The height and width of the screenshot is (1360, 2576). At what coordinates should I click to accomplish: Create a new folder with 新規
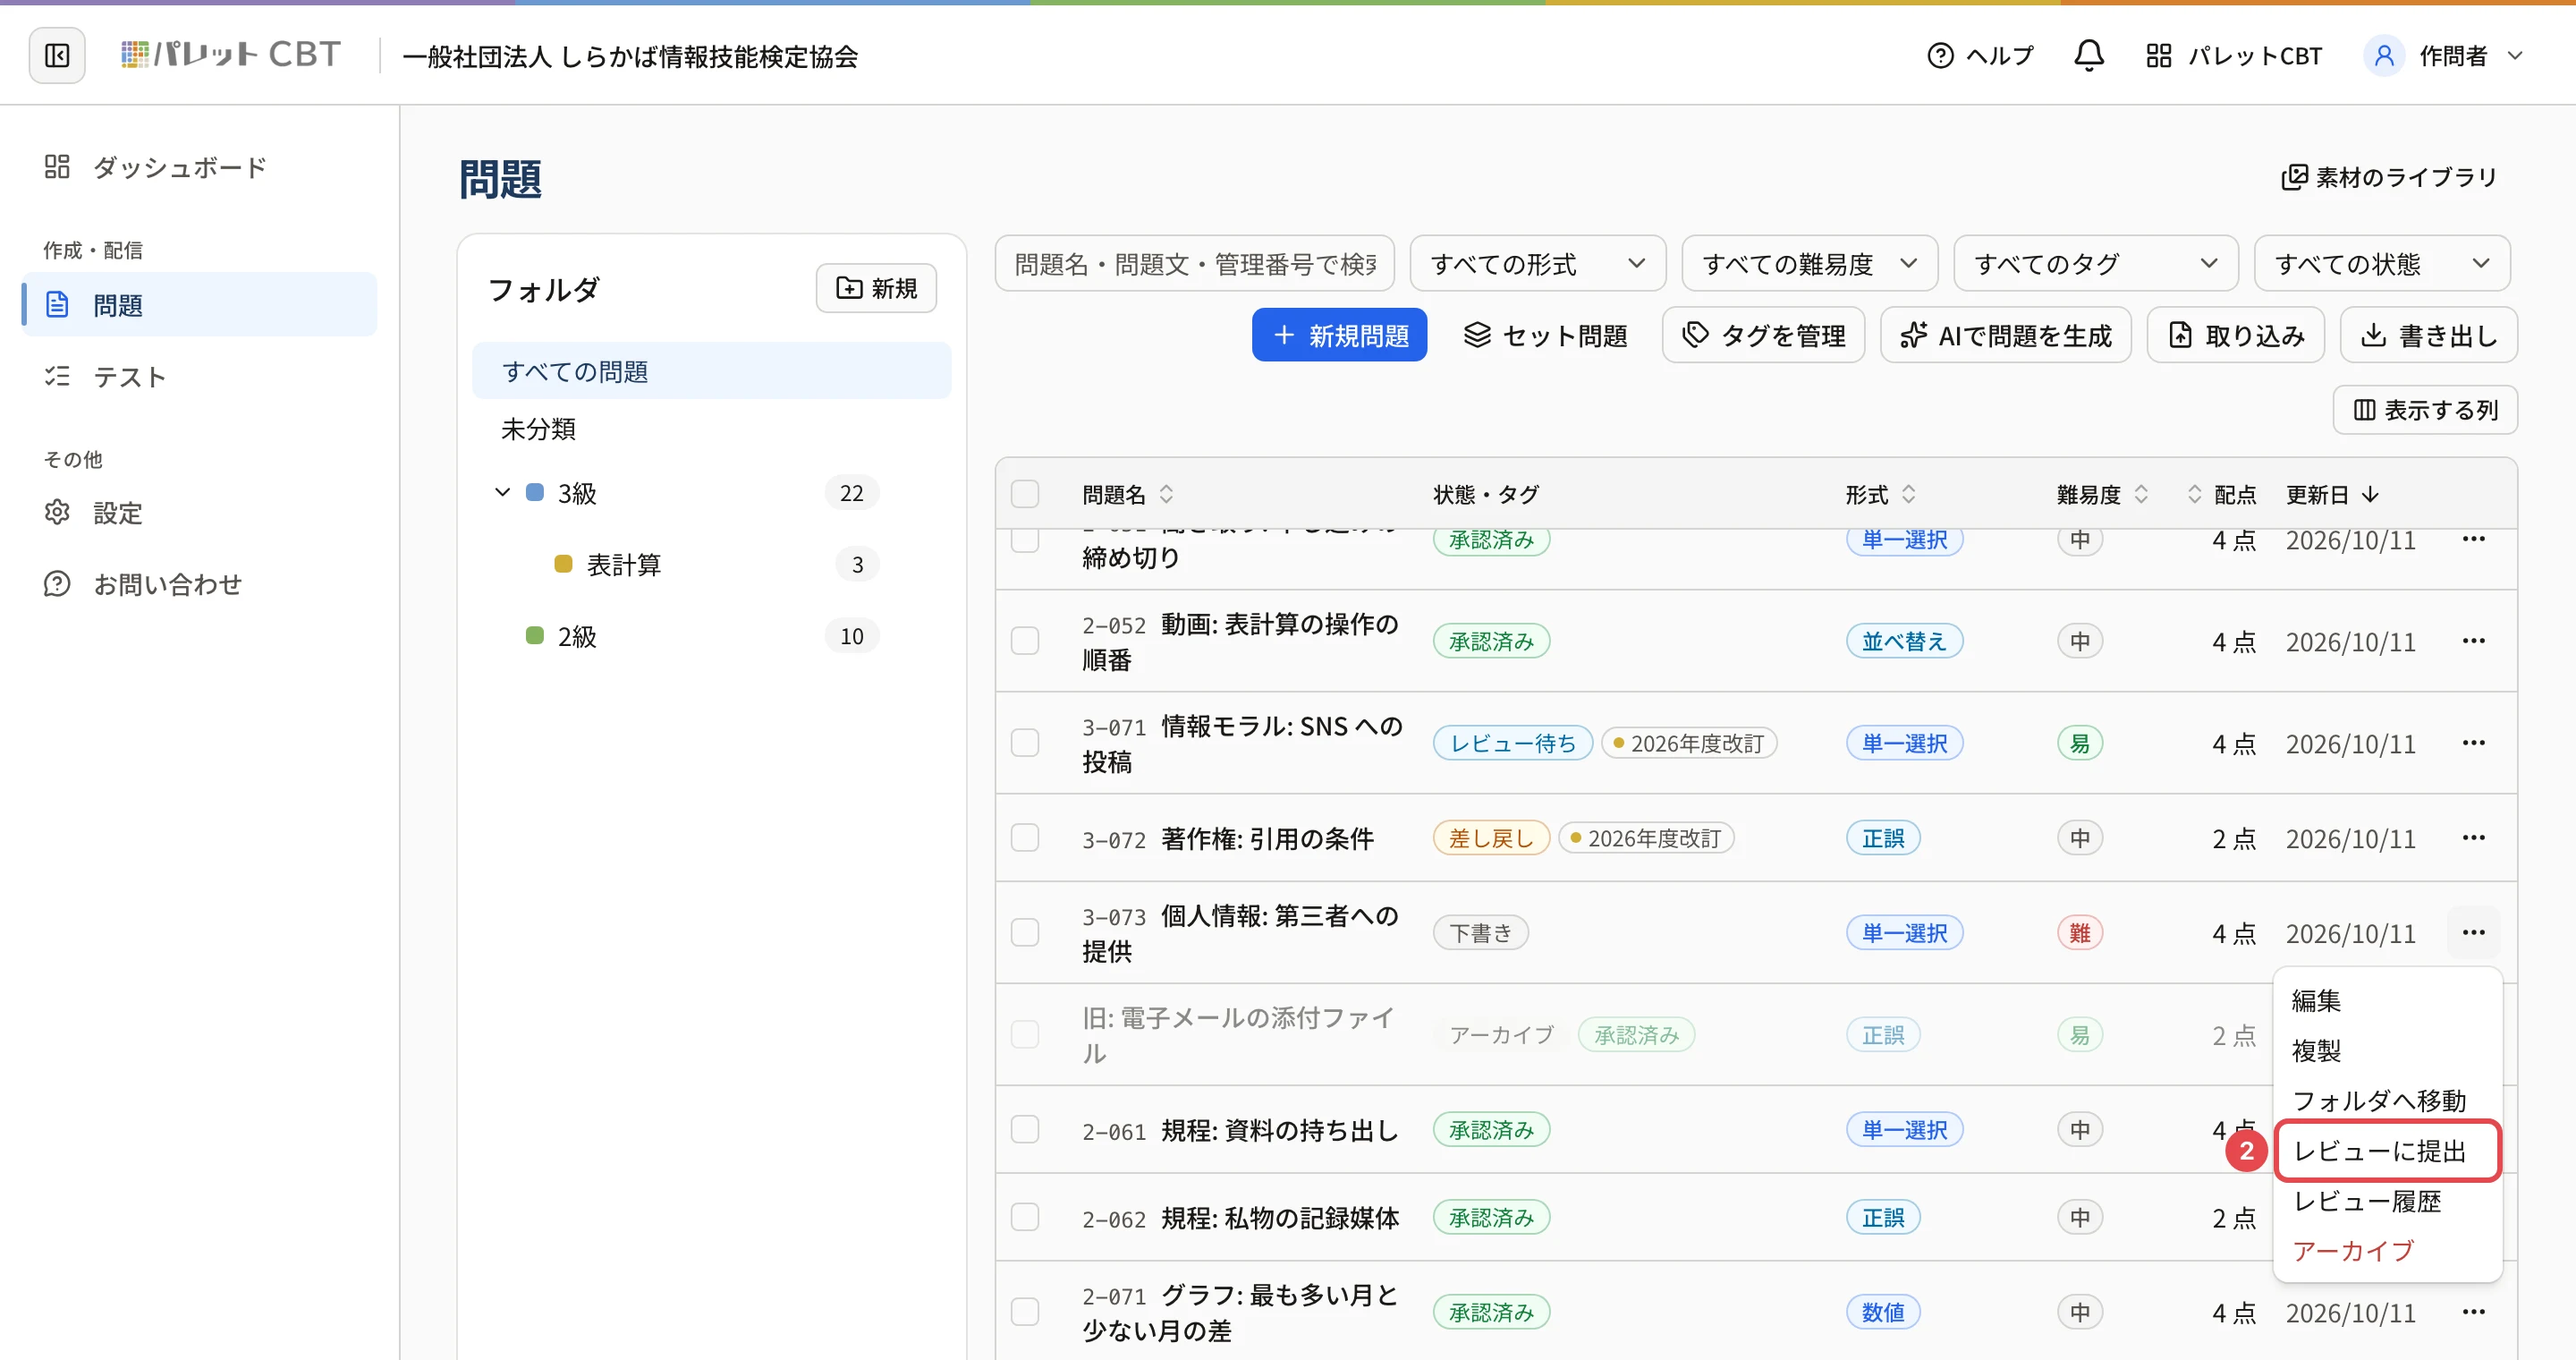click(x=876, y=288)
